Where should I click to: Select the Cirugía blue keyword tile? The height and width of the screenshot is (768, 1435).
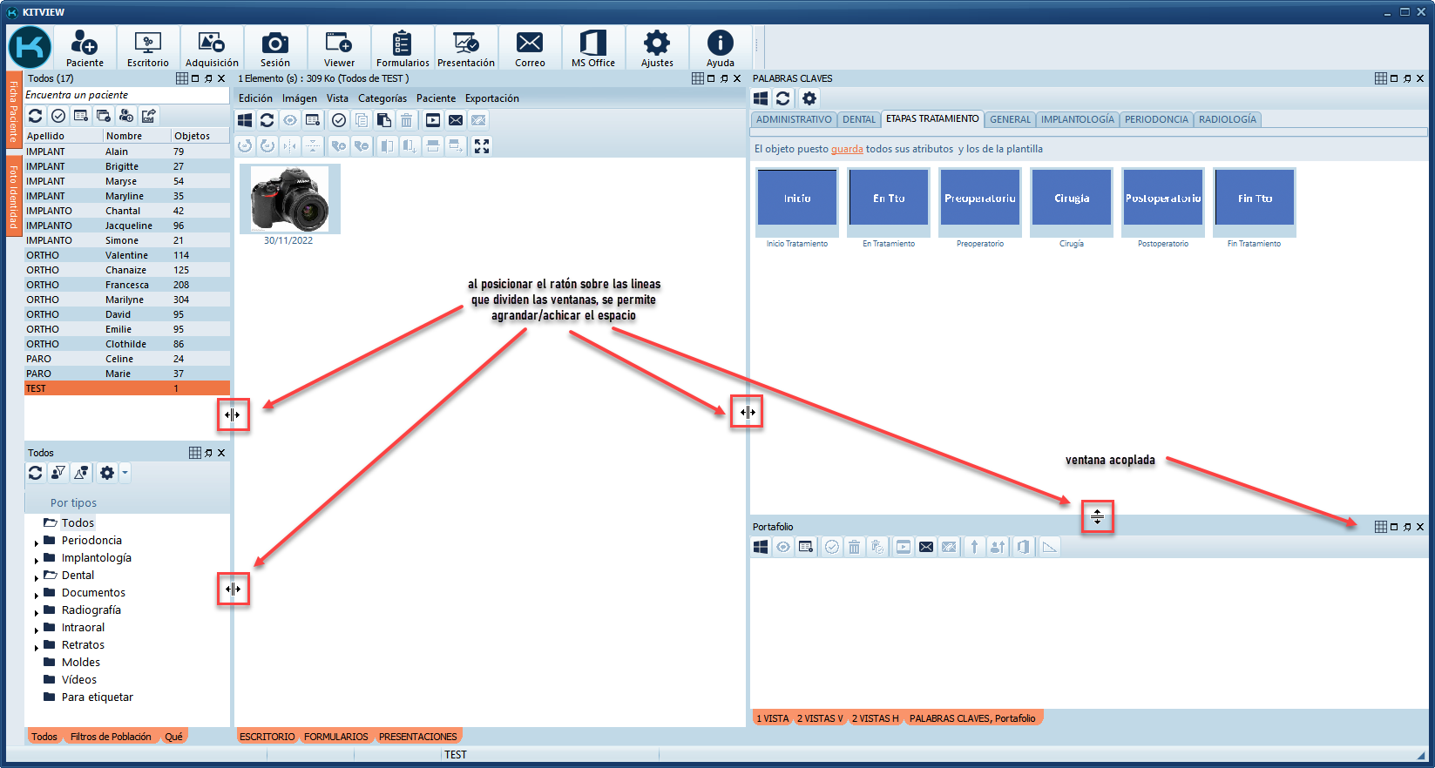[x=1071, y=199]
